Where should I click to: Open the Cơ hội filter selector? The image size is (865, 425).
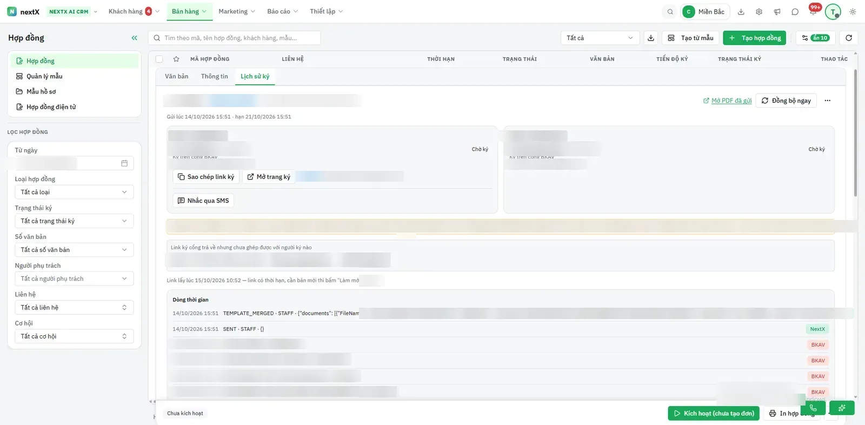point(74,336)
